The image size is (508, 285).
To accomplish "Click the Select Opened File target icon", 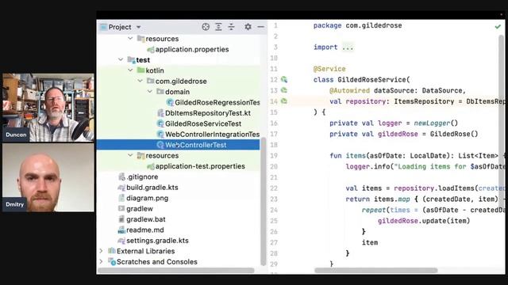I will point(206,27).
